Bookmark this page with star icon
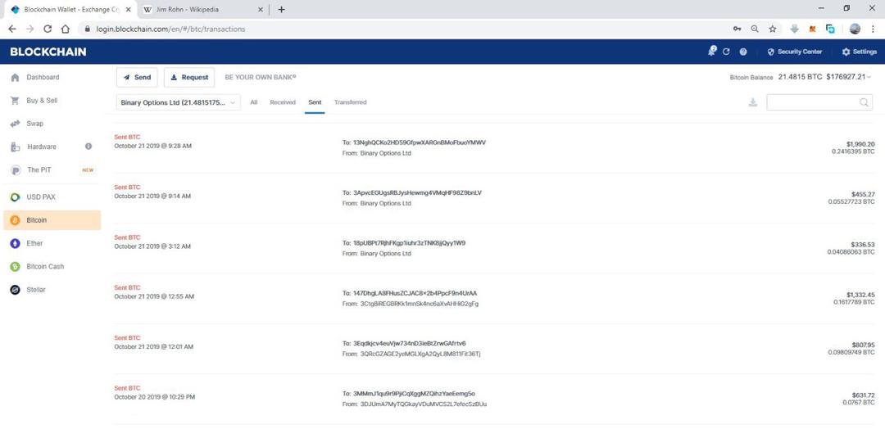 point(773,29)
